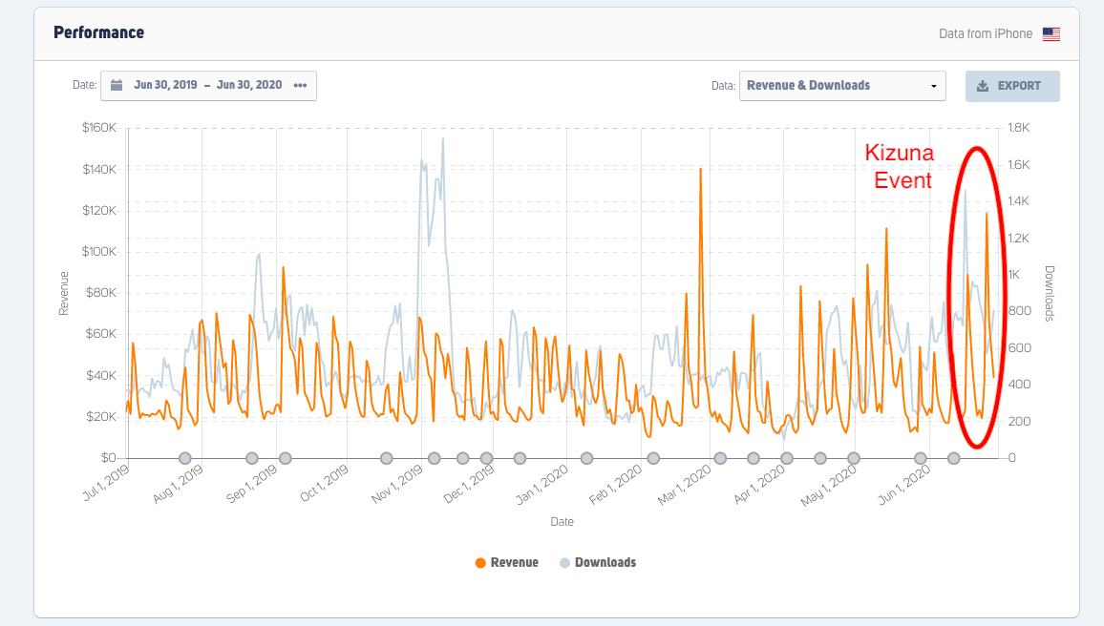Screen dimensions: 1104x626
Task: Click the Data from iPhone label
Action: click(986, 33)
